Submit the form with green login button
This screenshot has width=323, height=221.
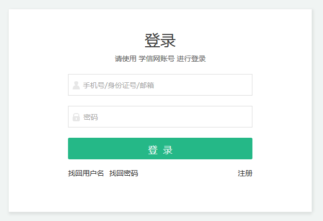pos(160,149)
